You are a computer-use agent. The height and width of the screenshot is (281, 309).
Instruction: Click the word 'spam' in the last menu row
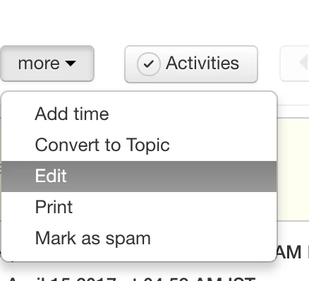pos(128,239)
